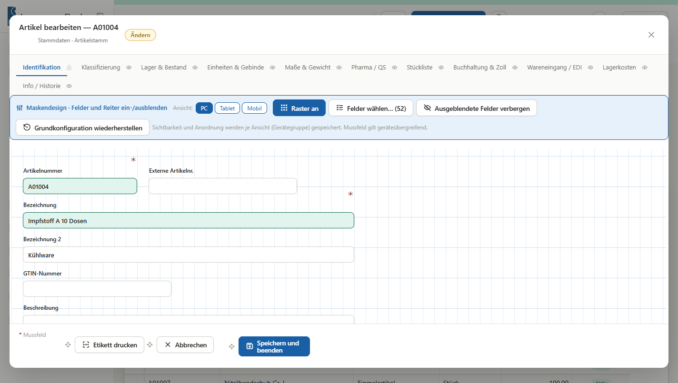678x383 pixels.
Task: Open the Felder wählen (52) chooser
Action: [371, 108]
